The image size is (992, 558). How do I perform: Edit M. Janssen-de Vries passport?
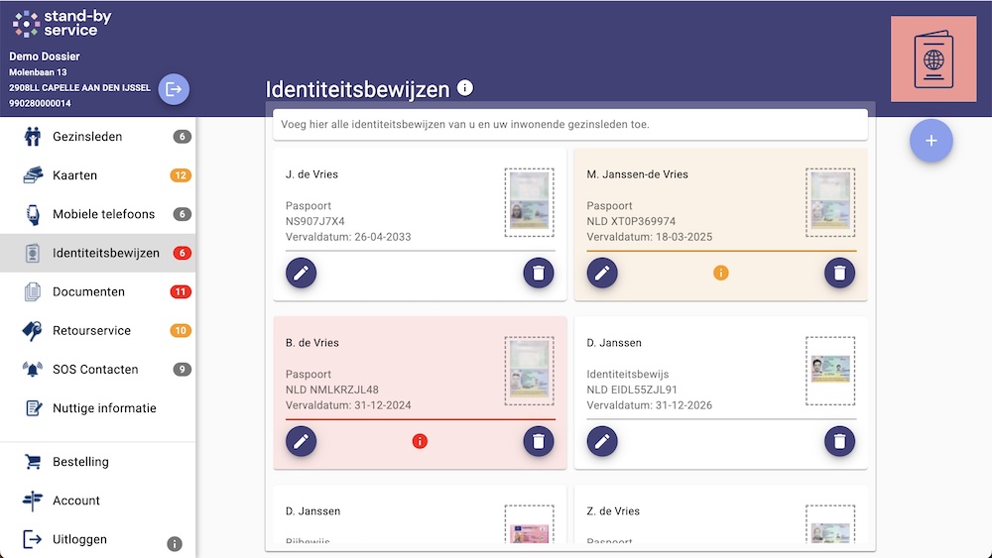pos(602,273)
